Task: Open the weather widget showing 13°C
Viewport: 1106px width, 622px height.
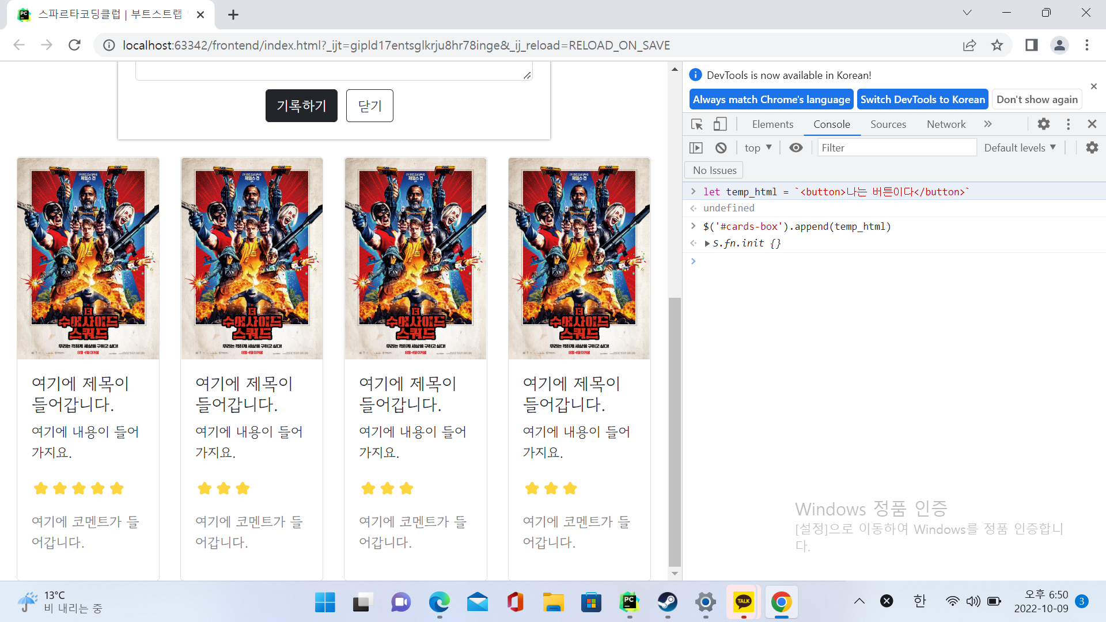Action: [59, 602]
